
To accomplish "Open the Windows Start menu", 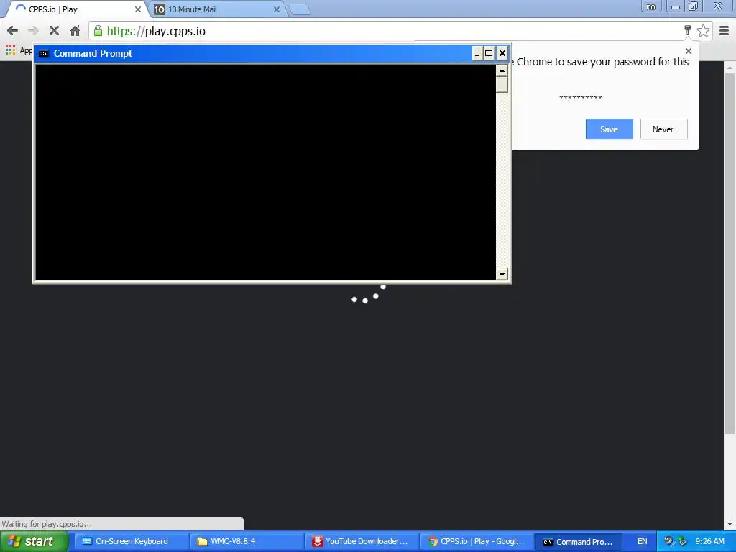I will (34, 541).
